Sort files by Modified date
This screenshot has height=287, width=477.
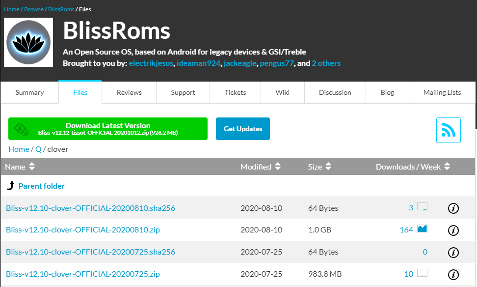261,167
